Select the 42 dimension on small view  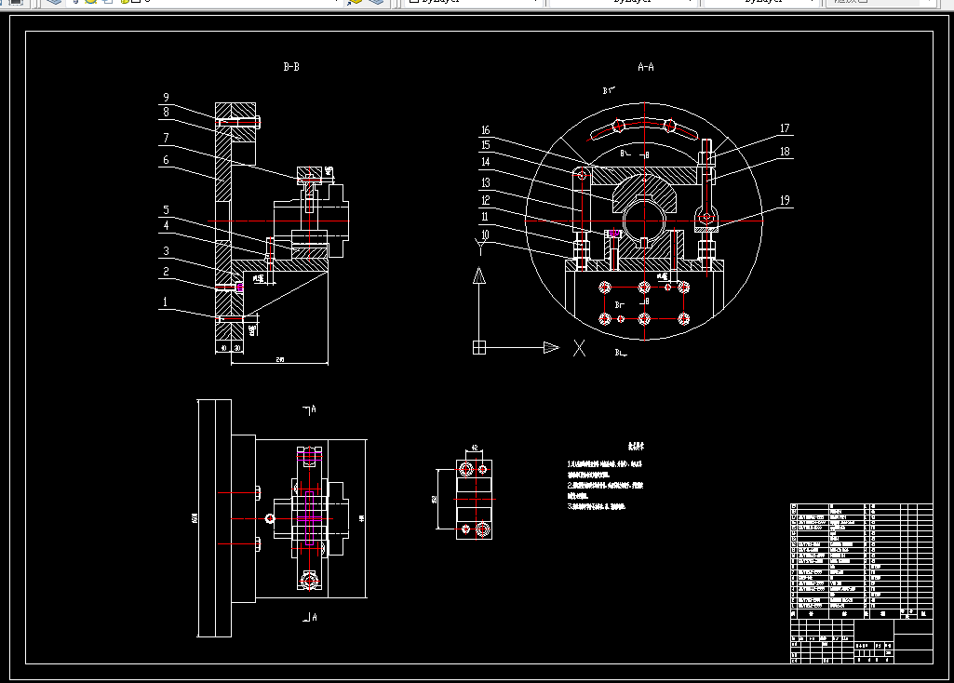point(474,449)
